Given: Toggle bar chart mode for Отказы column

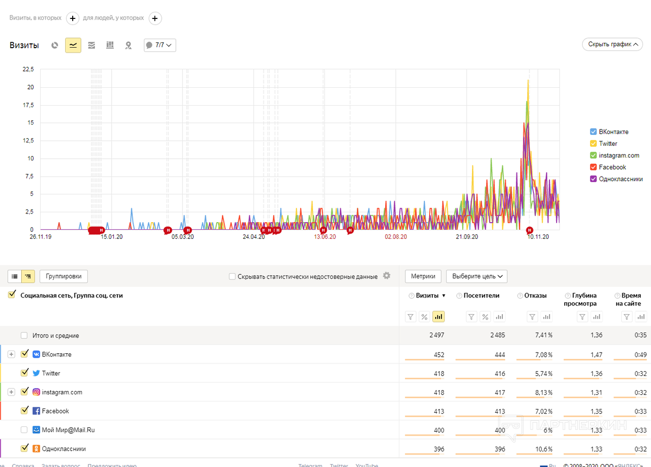Looking at the screenshot, I should (547, 316).
